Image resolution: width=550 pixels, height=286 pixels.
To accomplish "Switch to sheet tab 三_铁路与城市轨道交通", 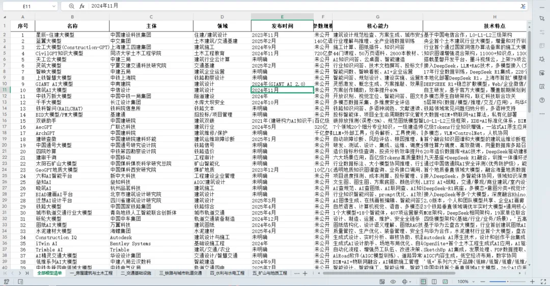I will [x=180, y=273].
